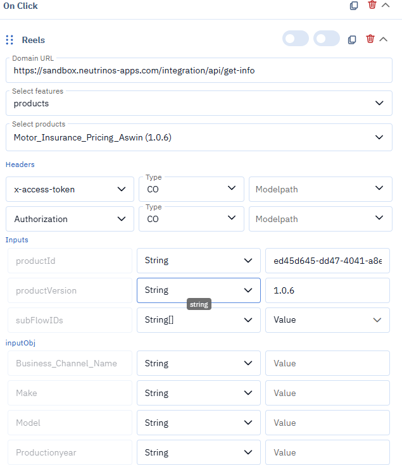Viewport: 402px width, 465px height.
Task: Click the Make value input field
Action: pos(327,393)
